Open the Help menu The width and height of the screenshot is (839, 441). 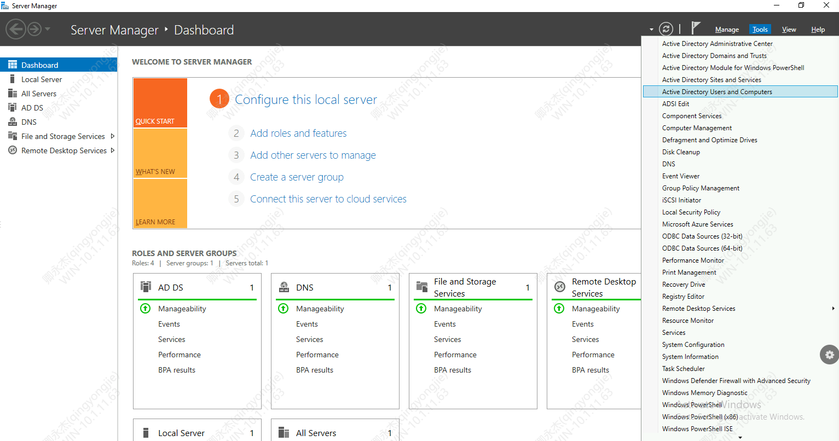[818, 30]
